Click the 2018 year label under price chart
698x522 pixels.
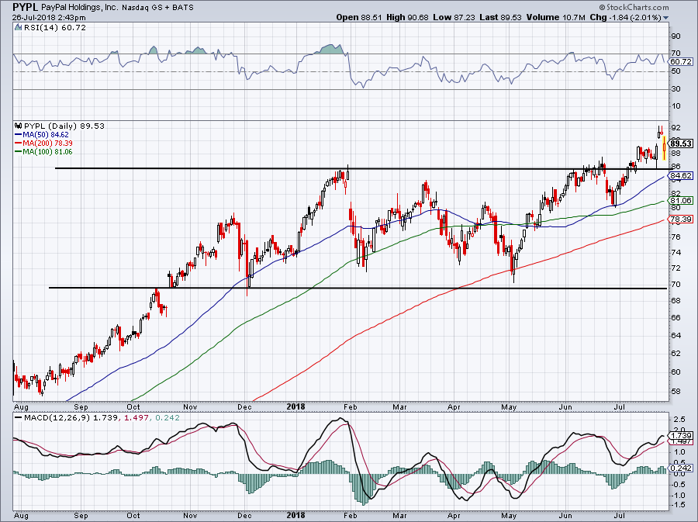pos(295,406)
